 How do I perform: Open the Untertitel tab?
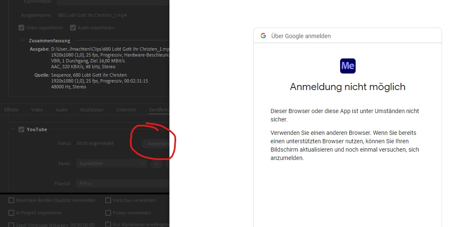tap(126, 110)
